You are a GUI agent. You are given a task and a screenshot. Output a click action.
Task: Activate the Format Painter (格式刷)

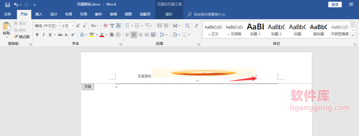[21, 37]
